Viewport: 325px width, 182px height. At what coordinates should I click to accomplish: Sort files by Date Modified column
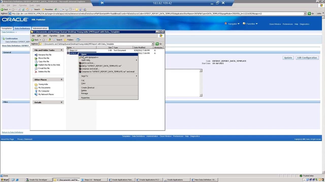click(143, 48)
